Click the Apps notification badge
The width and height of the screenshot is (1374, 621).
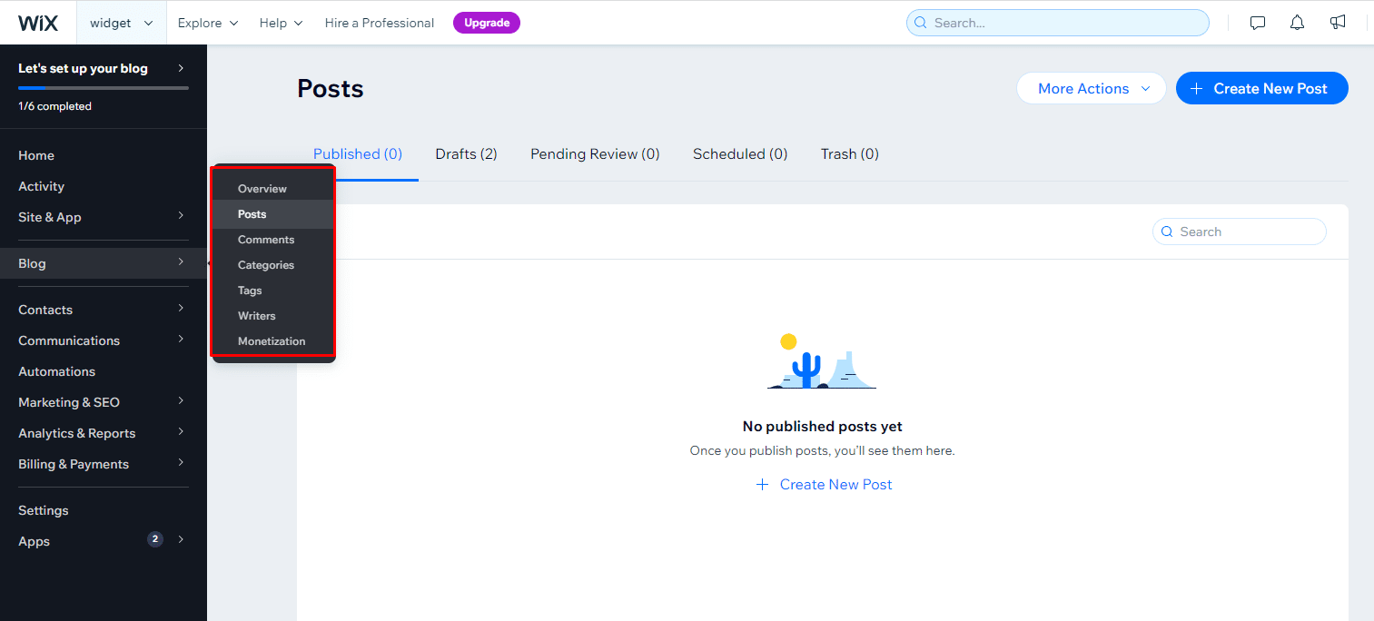tap(155, 539)
